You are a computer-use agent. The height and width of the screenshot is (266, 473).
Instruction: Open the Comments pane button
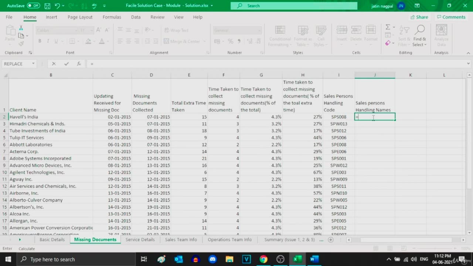451,17
